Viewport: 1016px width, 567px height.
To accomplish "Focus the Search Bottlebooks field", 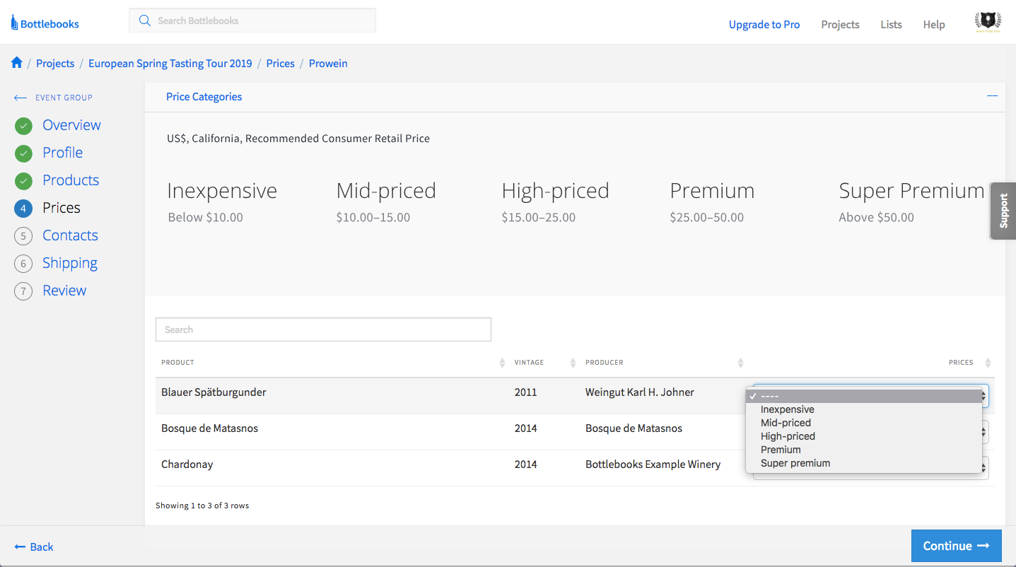I will coord(252,21).
